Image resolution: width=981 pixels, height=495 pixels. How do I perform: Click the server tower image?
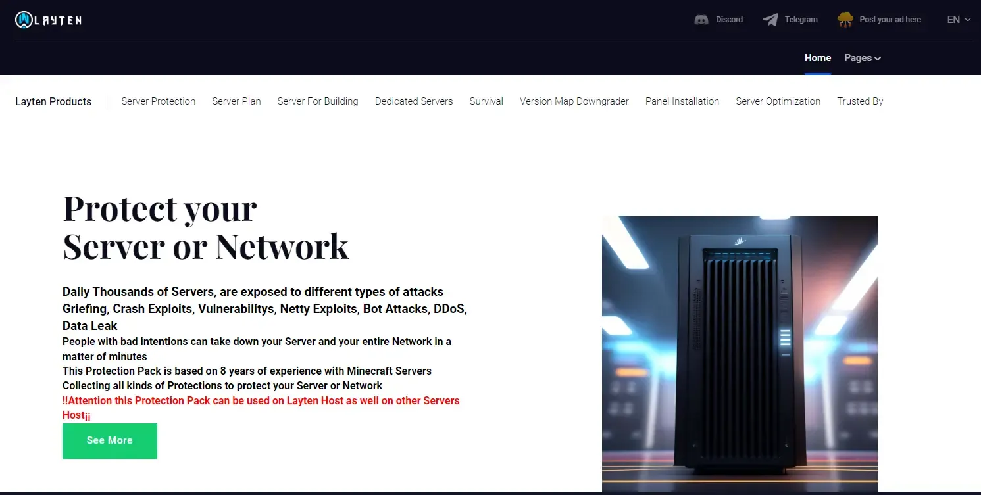coord(740,354)
